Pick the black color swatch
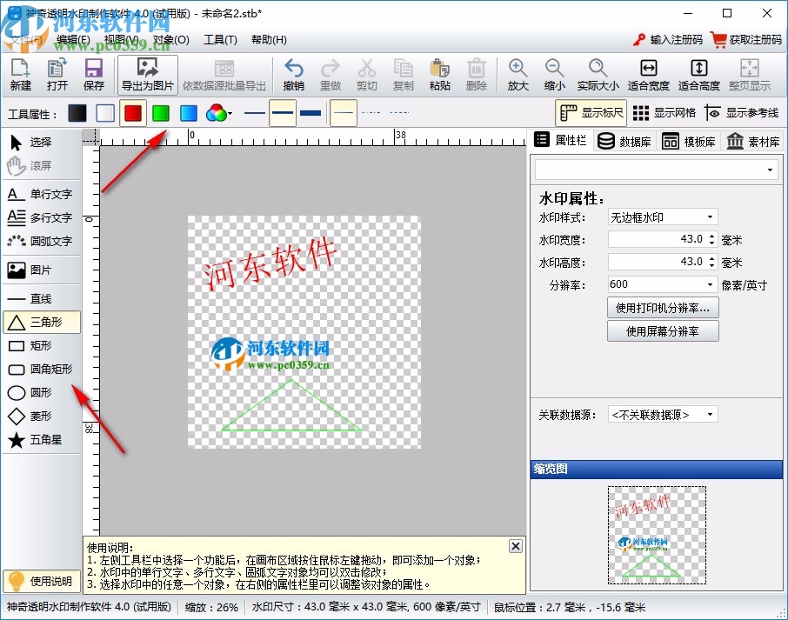The width and height of the screenshot is (788, 620). tap(77, 113)
